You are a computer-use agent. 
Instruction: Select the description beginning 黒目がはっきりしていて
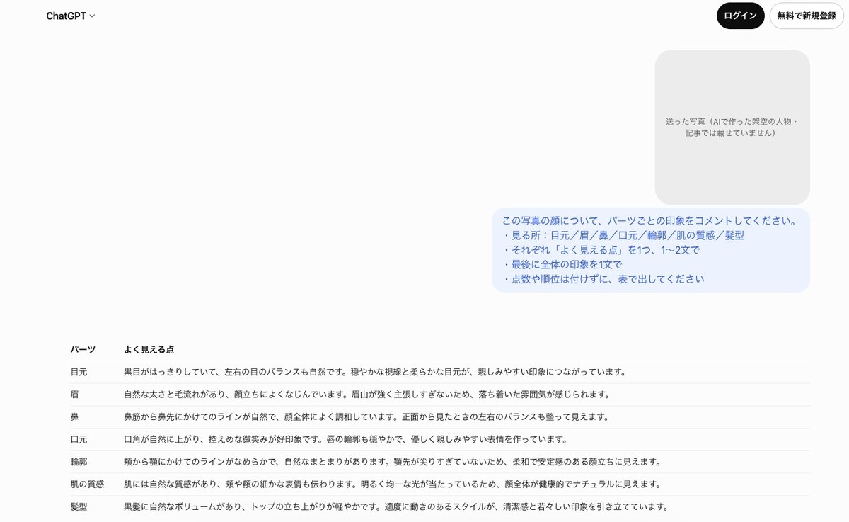[376, 372]
